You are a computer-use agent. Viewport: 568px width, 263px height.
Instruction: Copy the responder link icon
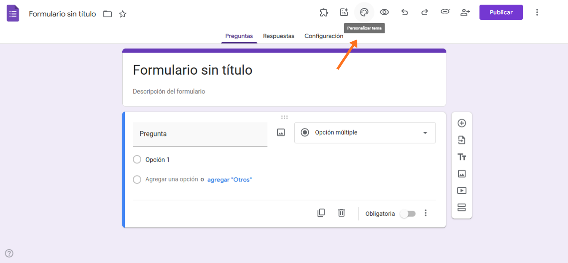(445, 12)
